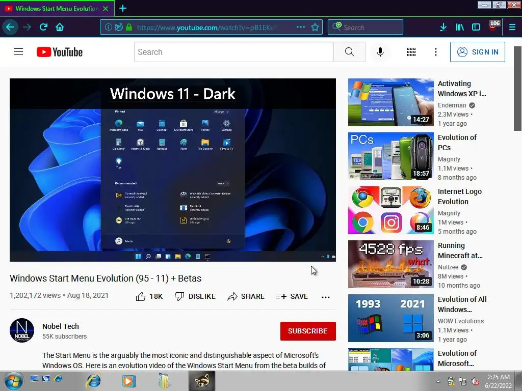522x391 pixels.
Task: Click SHARE below the video
Action: [x=246, y=296]
